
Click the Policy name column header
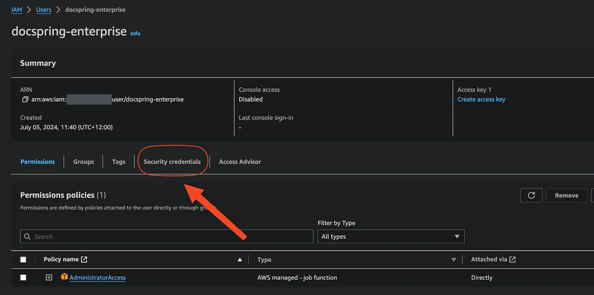(61, 259)
